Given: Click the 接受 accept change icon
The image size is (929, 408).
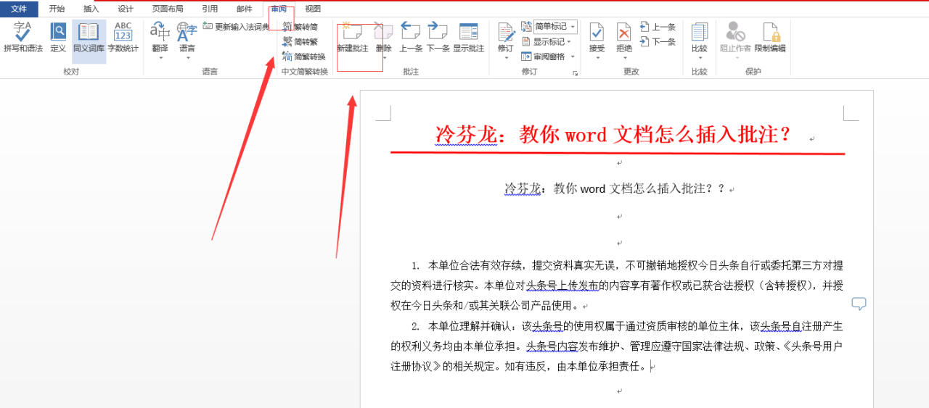Looking at the screenshot, I should pyautogui.click(x=597, y=31).
